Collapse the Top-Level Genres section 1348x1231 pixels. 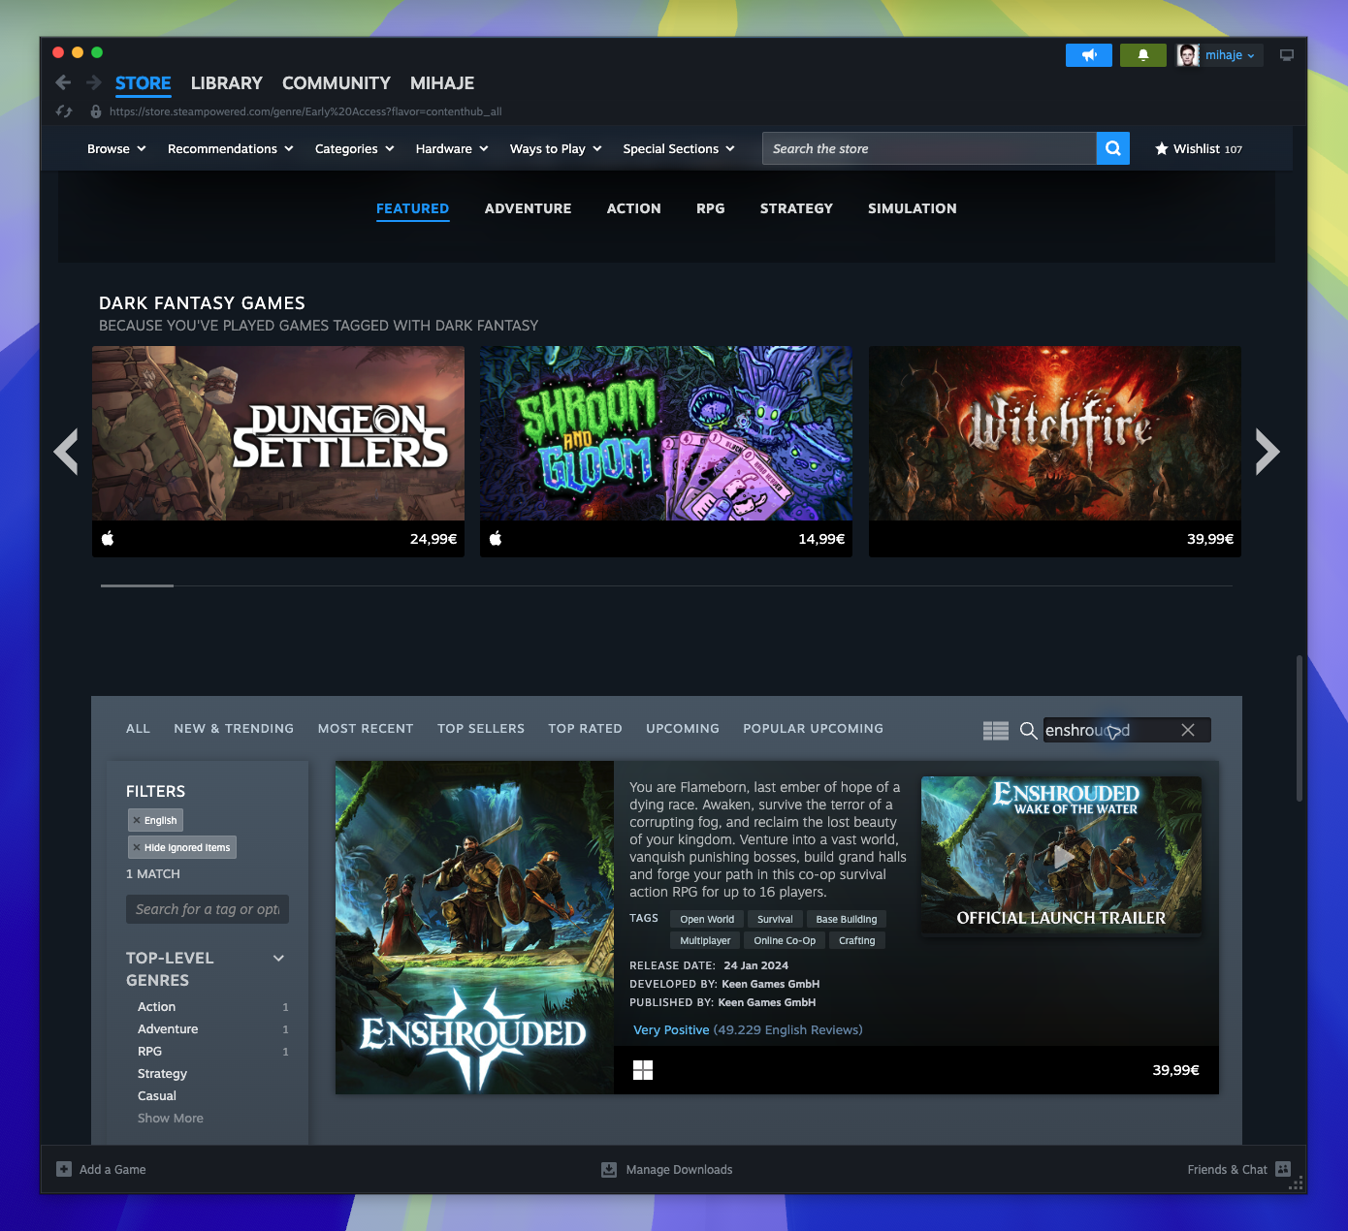(278, 959)
